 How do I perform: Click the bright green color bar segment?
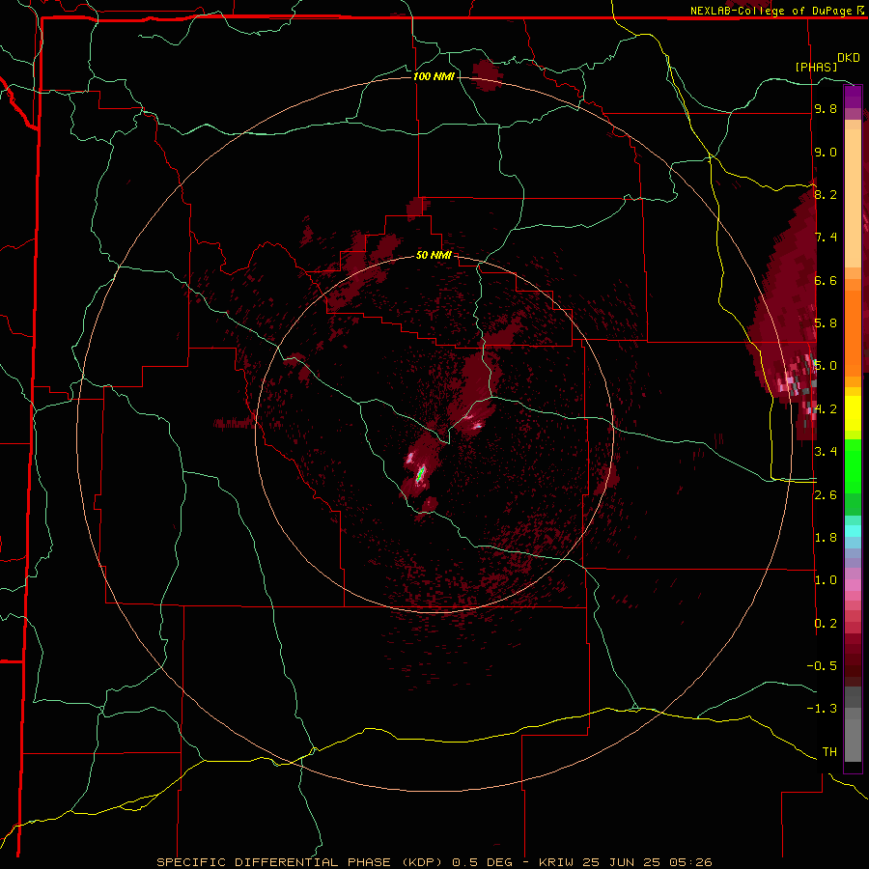(853, 465)
